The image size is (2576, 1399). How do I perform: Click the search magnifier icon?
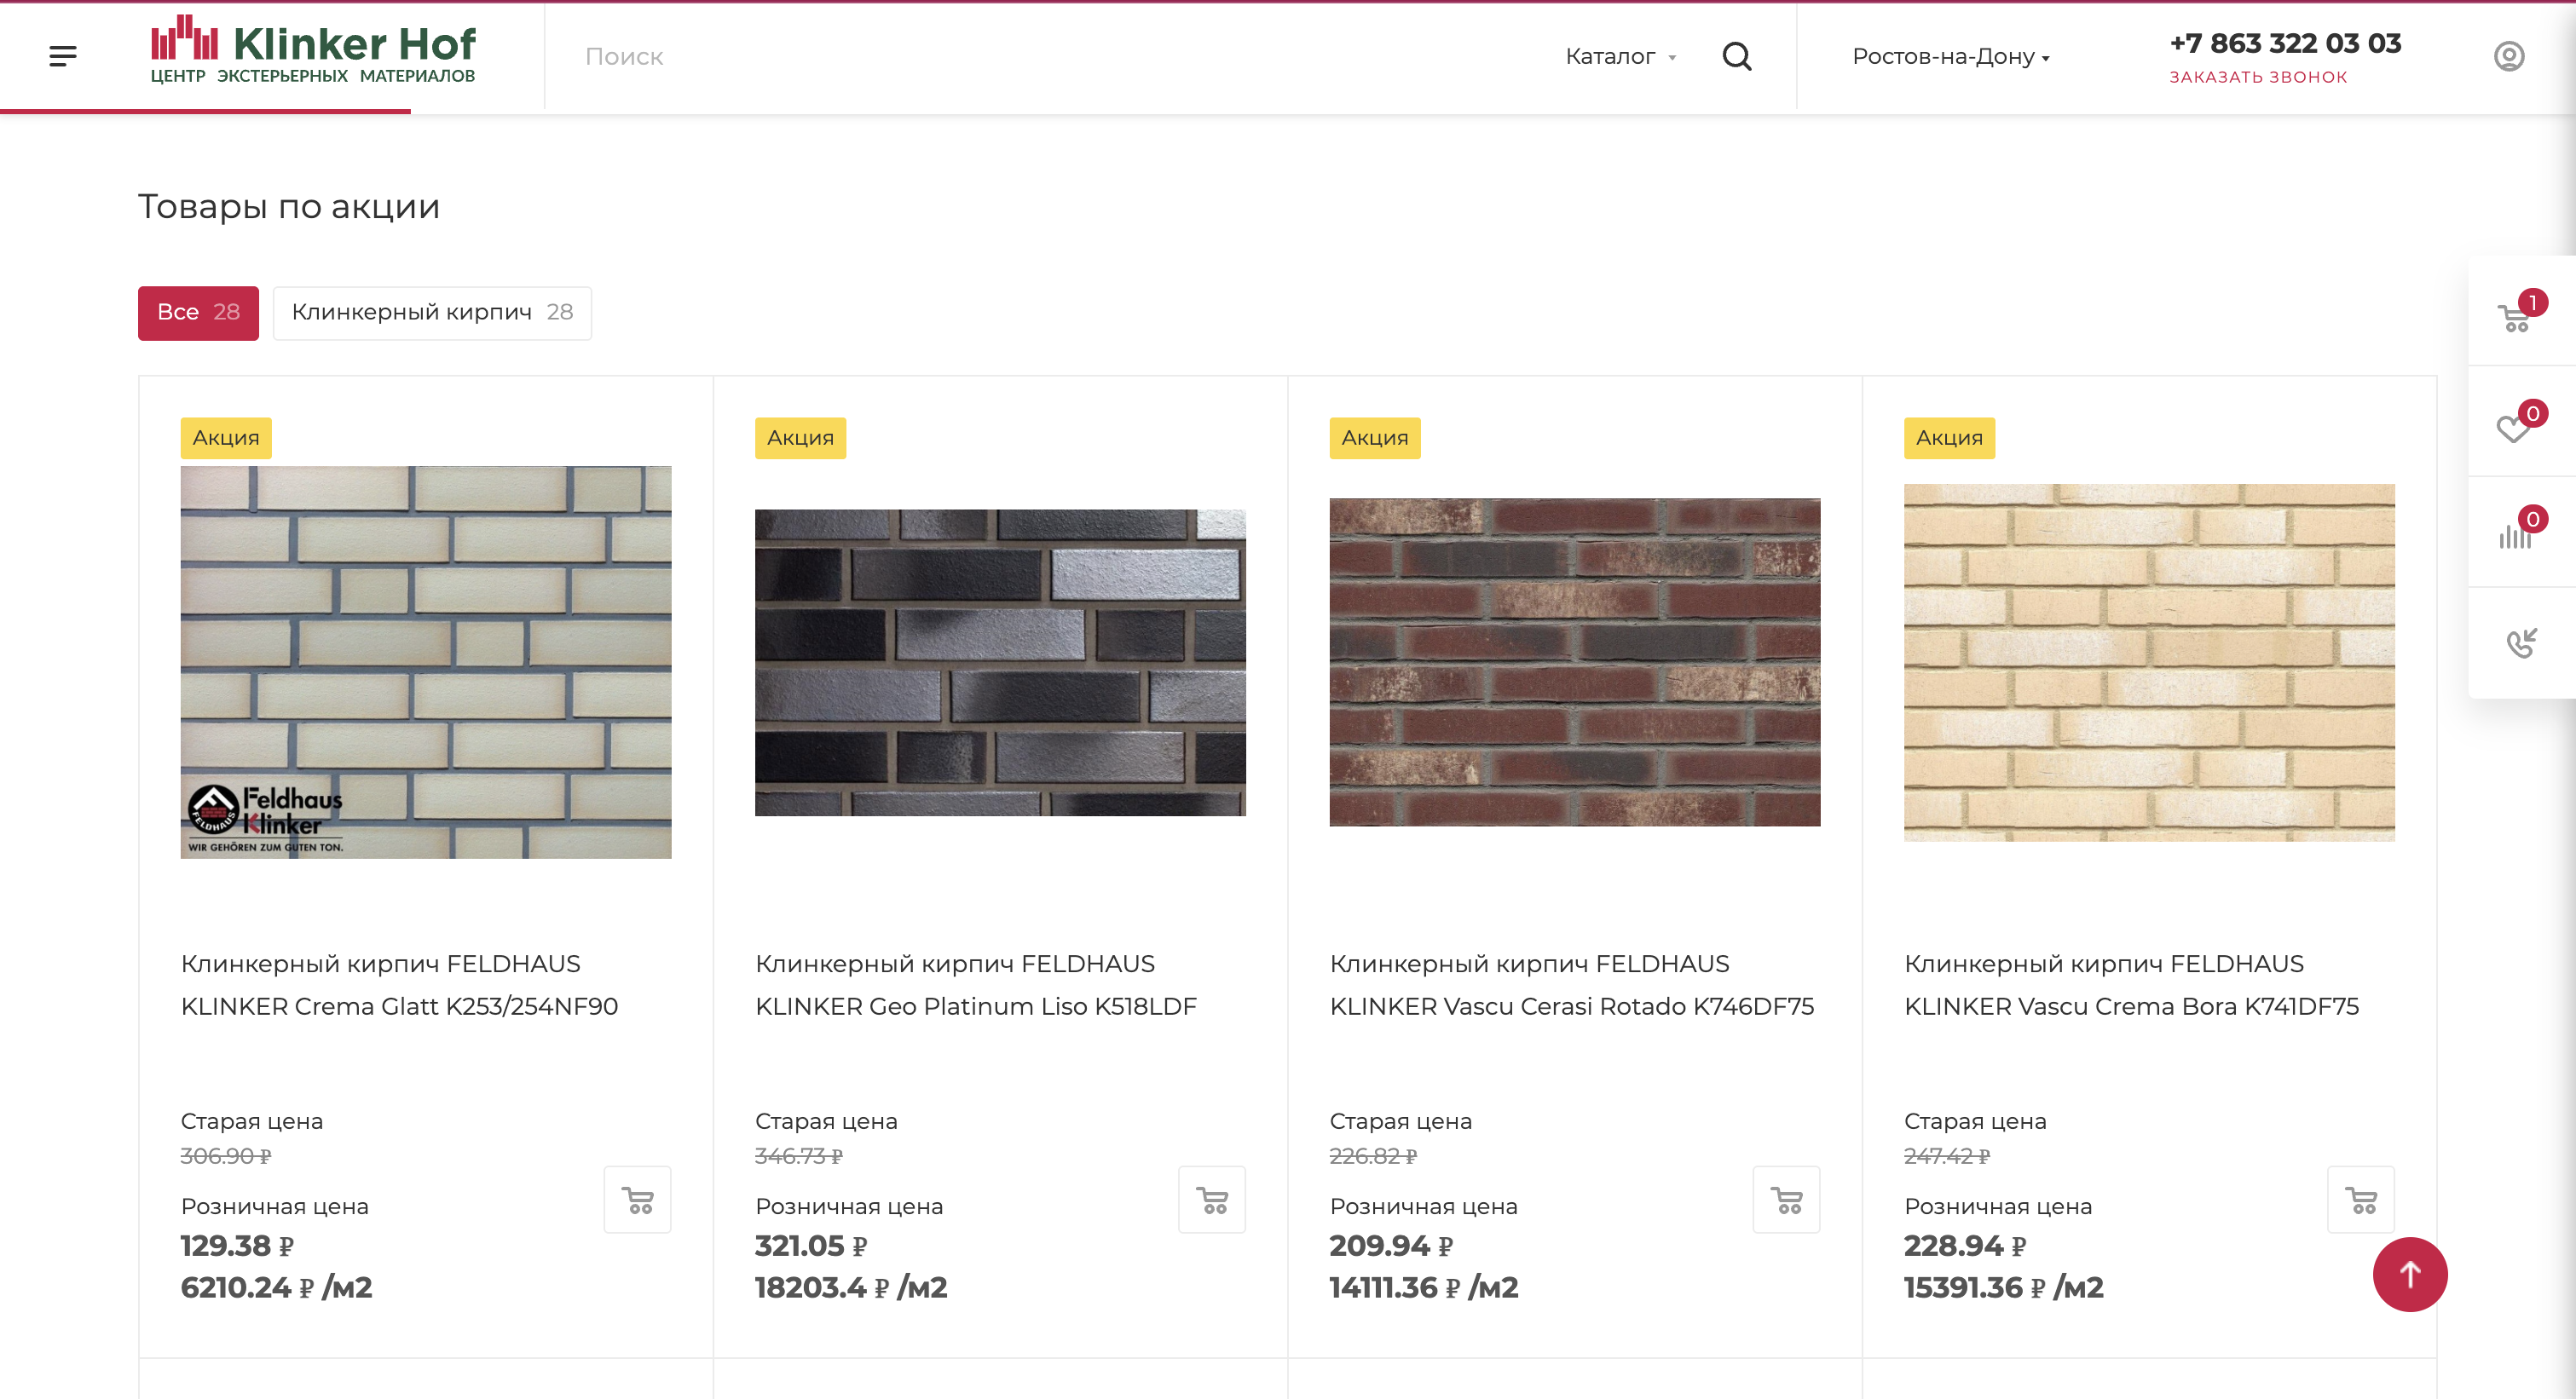pos(1737,56)
